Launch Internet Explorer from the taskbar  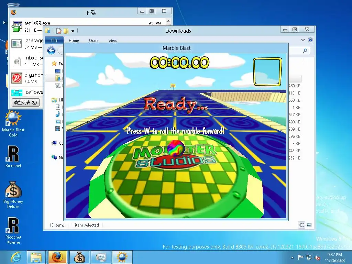click(x=16, y=257)
